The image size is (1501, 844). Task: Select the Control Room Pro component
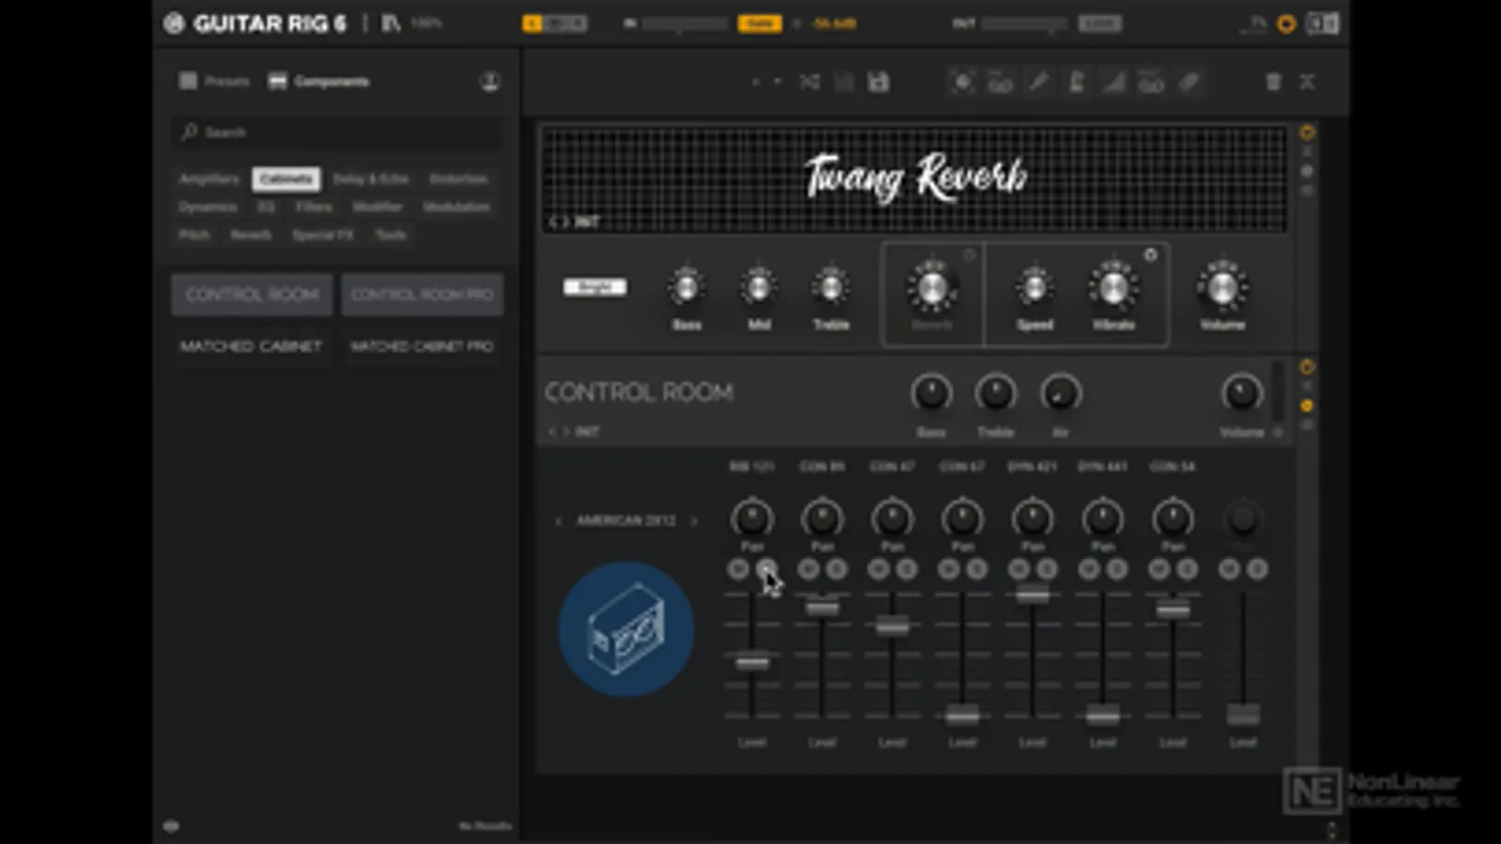422,294
